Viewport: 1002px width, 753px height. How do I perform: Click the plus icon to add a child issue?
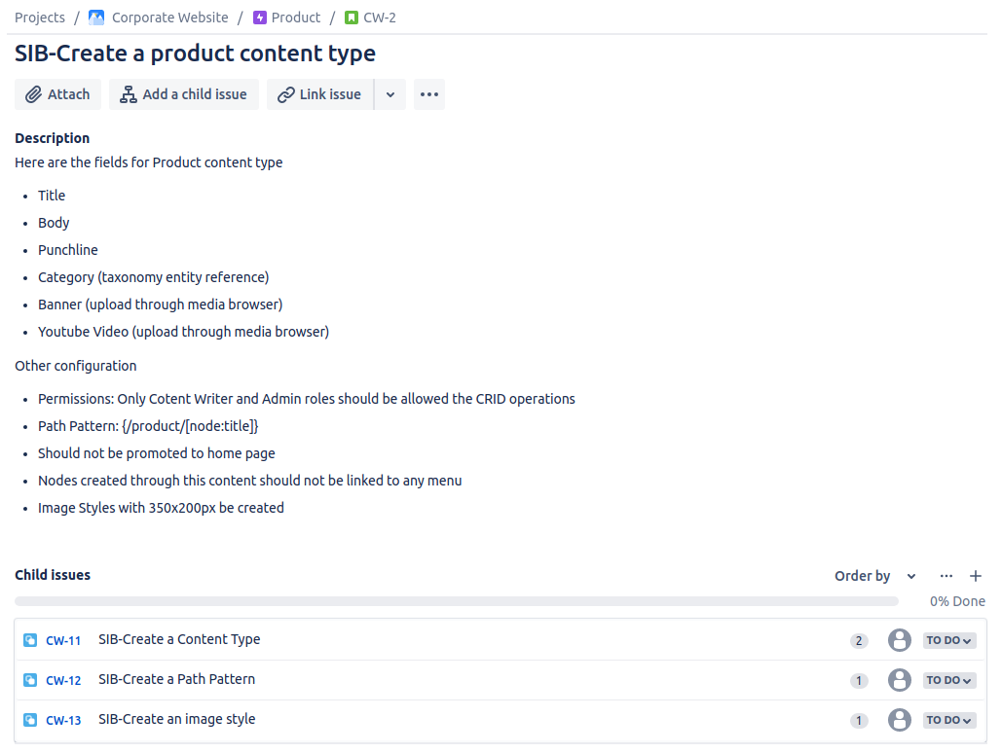(976, 576)
